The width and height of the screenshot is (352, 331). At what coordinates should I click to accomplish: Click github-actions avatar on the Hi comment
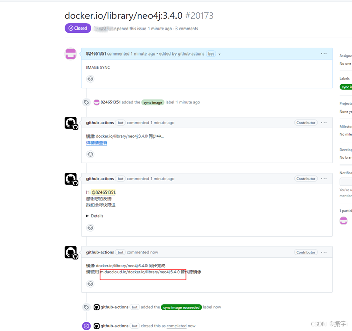71,179
